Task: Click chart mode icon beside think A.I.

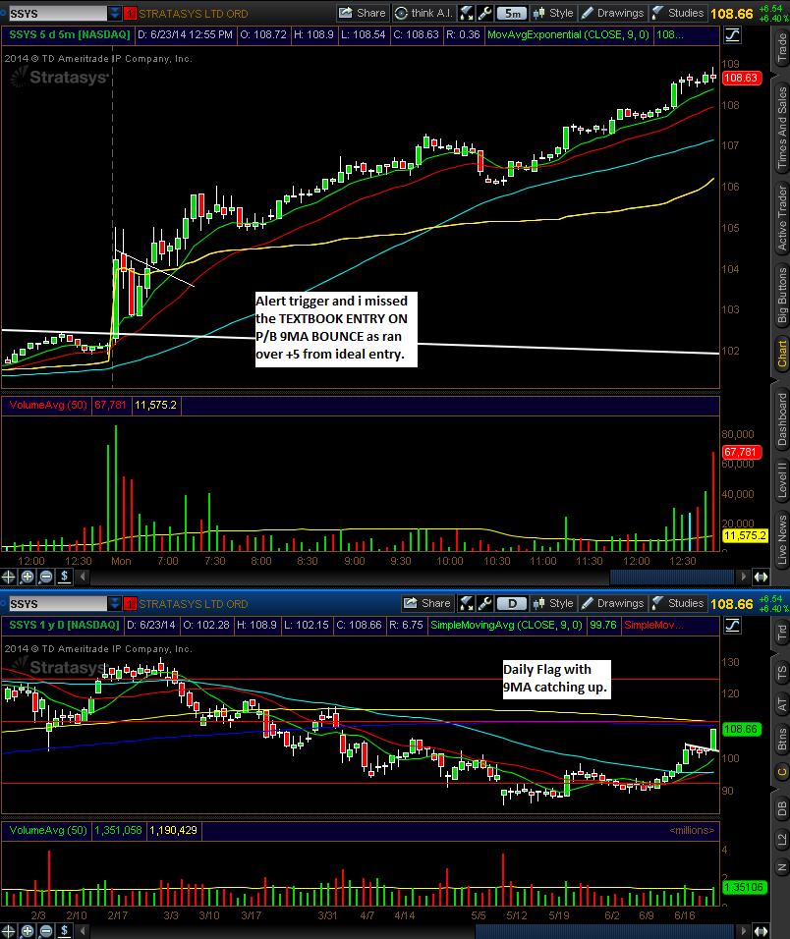Action: pyautogui.click(x=466, y=13)
